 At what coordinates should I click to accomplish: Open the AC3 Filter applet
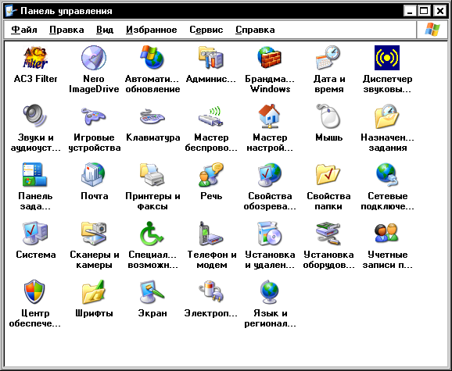pos(35,58)
